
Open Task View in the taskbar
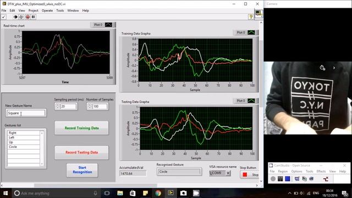107,193
